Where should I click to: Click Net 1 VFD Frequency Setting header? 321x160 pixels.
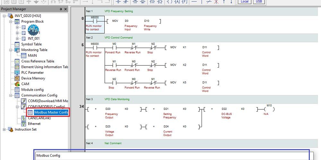click(x=202, y=12)
